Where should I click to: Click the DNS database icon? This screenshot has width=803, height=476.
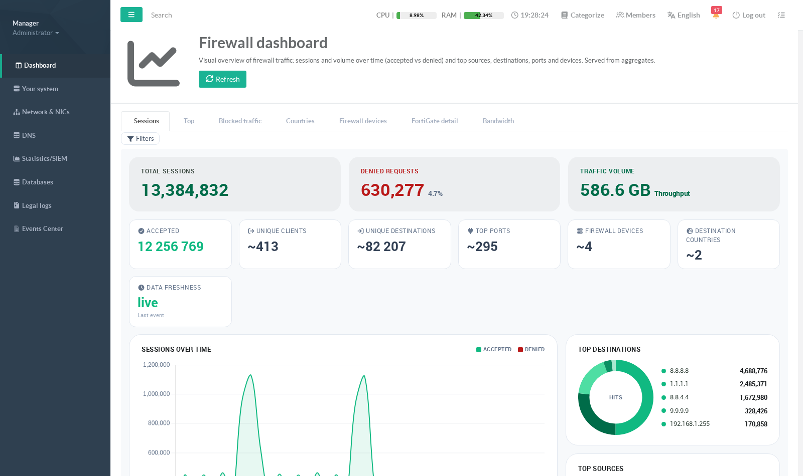click(x=17, y=135)
